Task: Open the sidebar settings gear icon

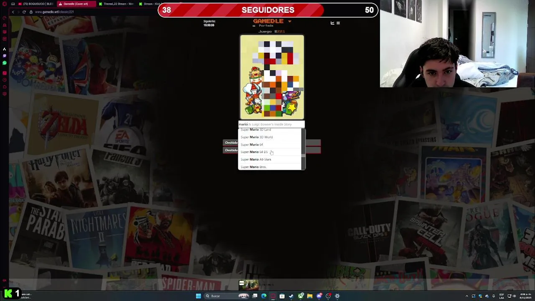Action: pyautogui.click(x=5, y=94)
